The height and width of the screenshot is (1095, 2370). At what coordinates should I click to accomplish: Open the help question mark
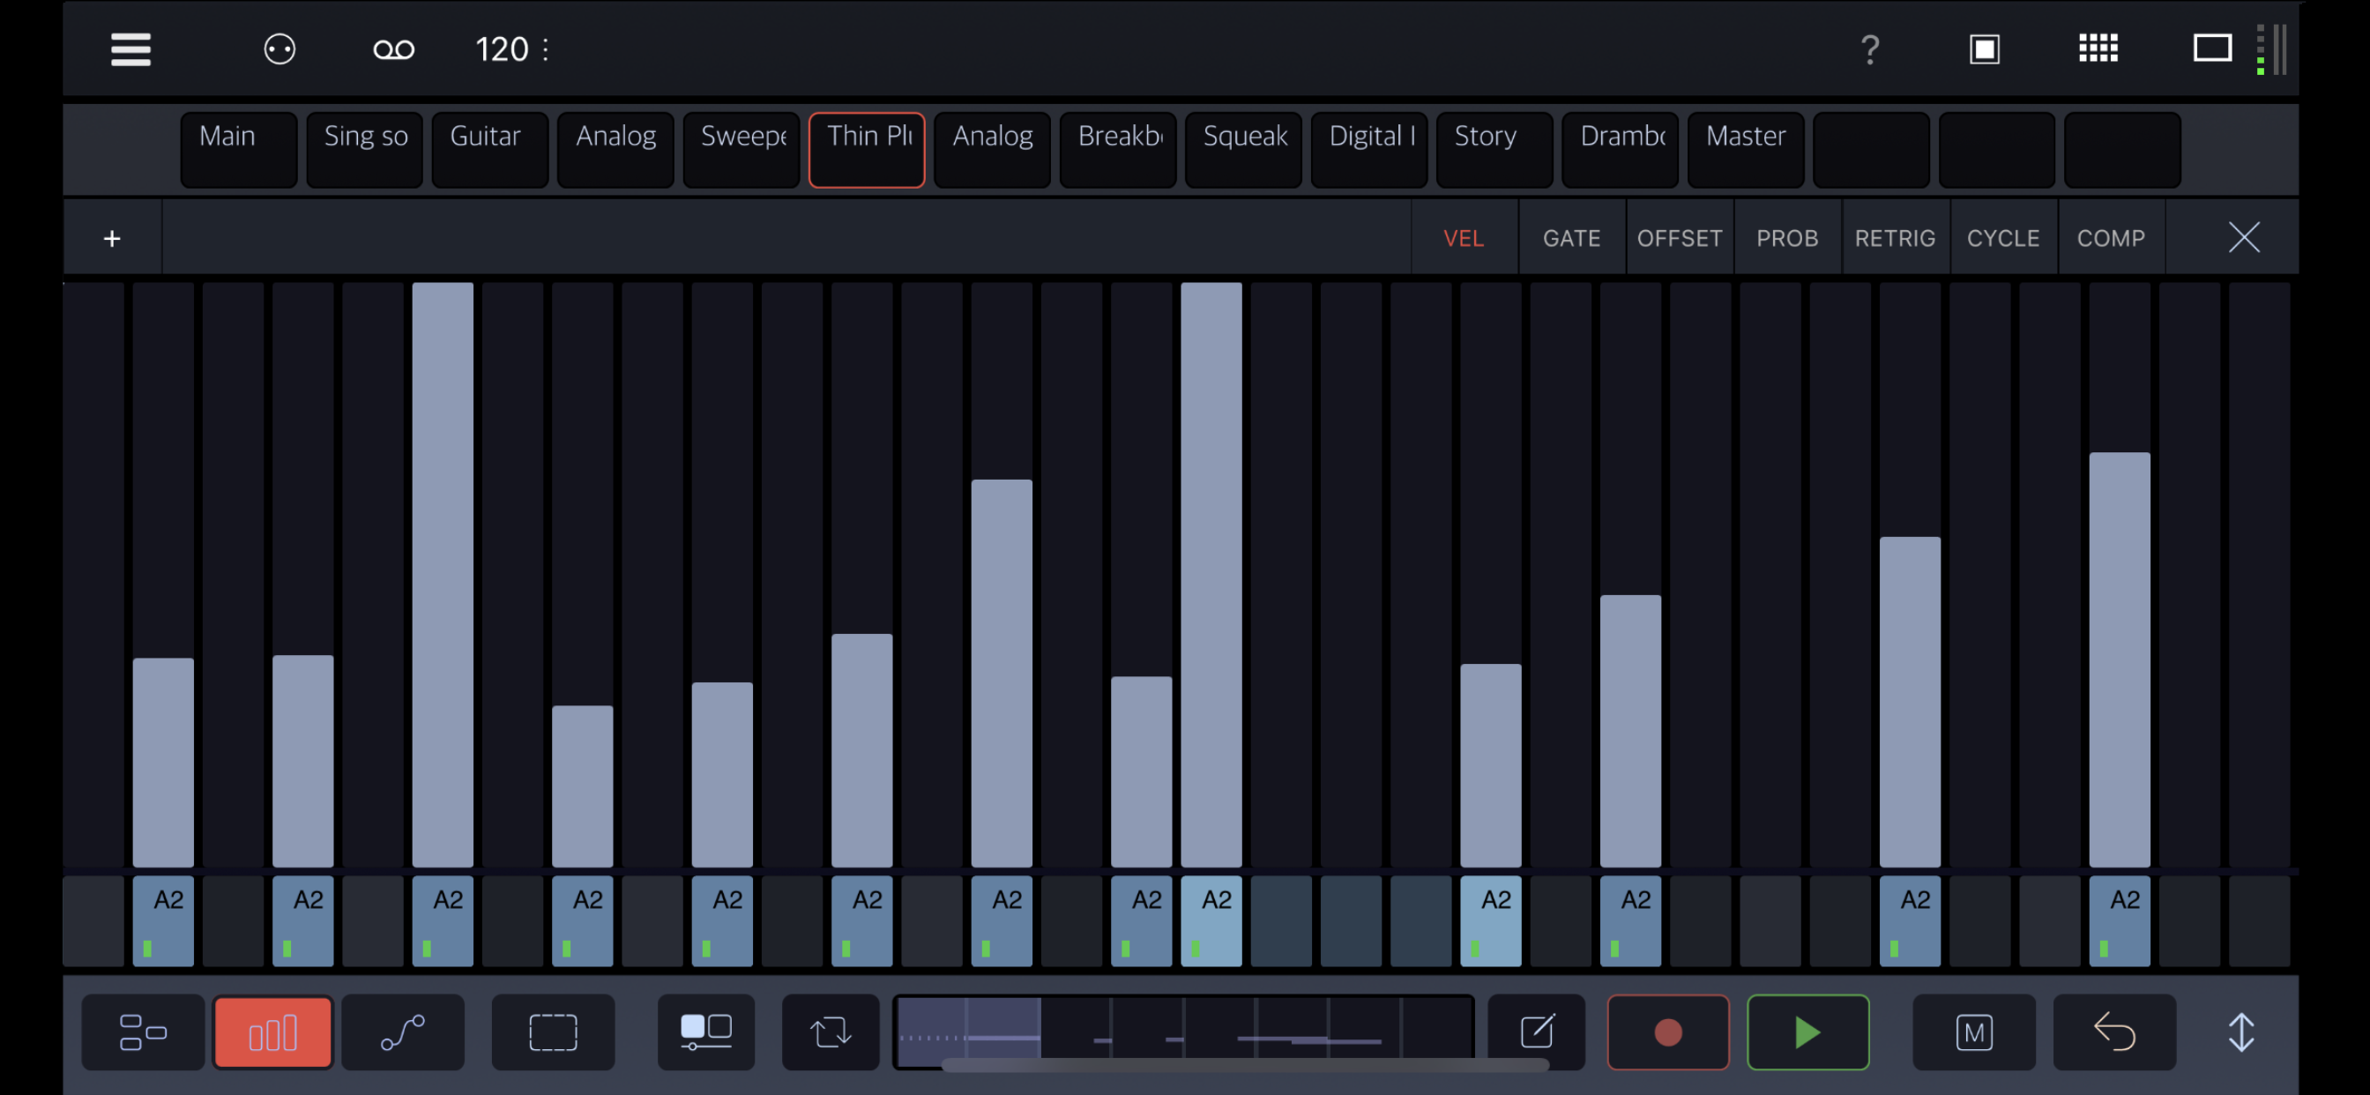pos(1869,49)
